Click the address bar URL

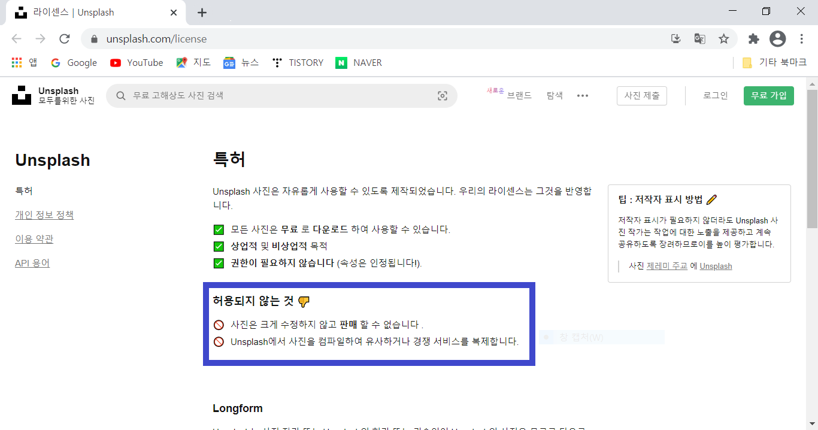coord(156,39)
